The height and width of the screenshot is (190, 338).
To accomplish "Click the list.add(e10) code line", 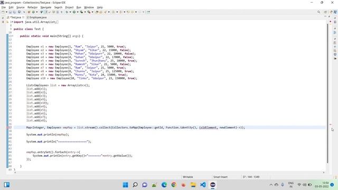I will (x=37, y=103).
